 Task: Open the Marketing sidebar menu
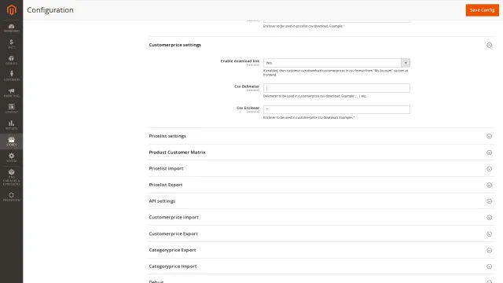pyautogui.click(x=12, y=93)
